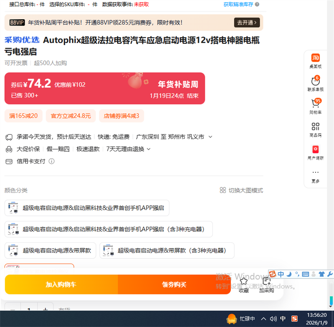Click the 加采购 list icon
The height and width of the screenshot is (327, 334).
click(266, 281)
